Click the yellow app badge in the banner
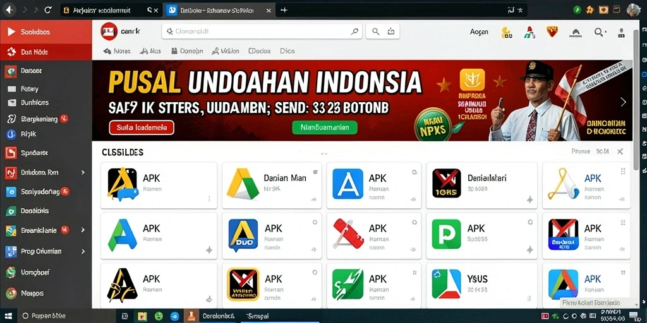 pos(472,79)
